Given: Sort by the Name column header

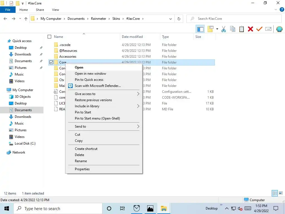Looking at the screenshot, I should [58, 37].
